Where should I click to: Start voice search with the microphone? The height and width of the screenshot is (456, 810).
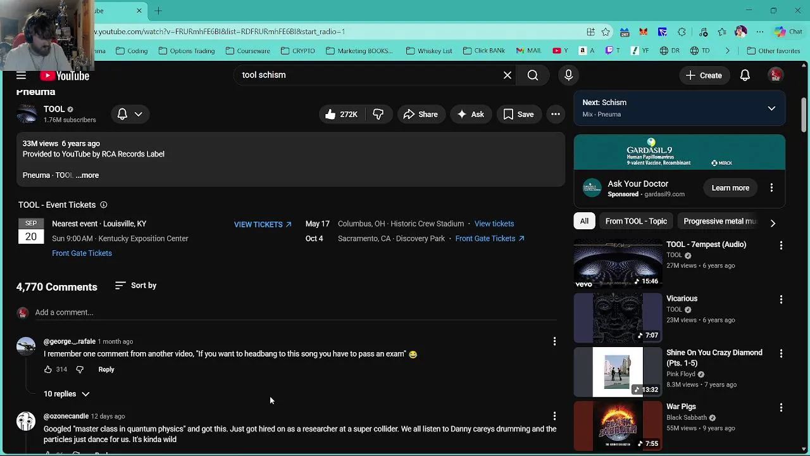[568, 75]
